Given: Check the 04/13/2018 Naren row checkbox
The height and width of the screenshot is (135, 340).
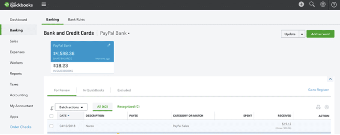Looking at the screenshot, I should tap(51, 126).
